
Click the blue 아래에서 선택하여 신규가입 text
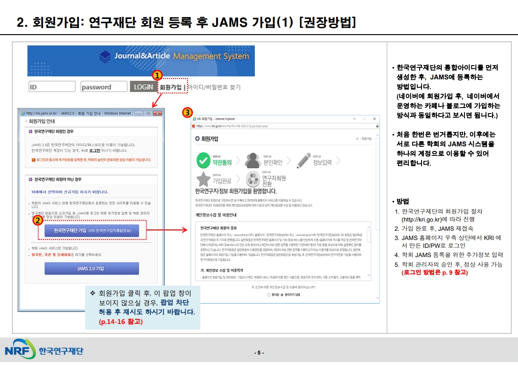70,192
